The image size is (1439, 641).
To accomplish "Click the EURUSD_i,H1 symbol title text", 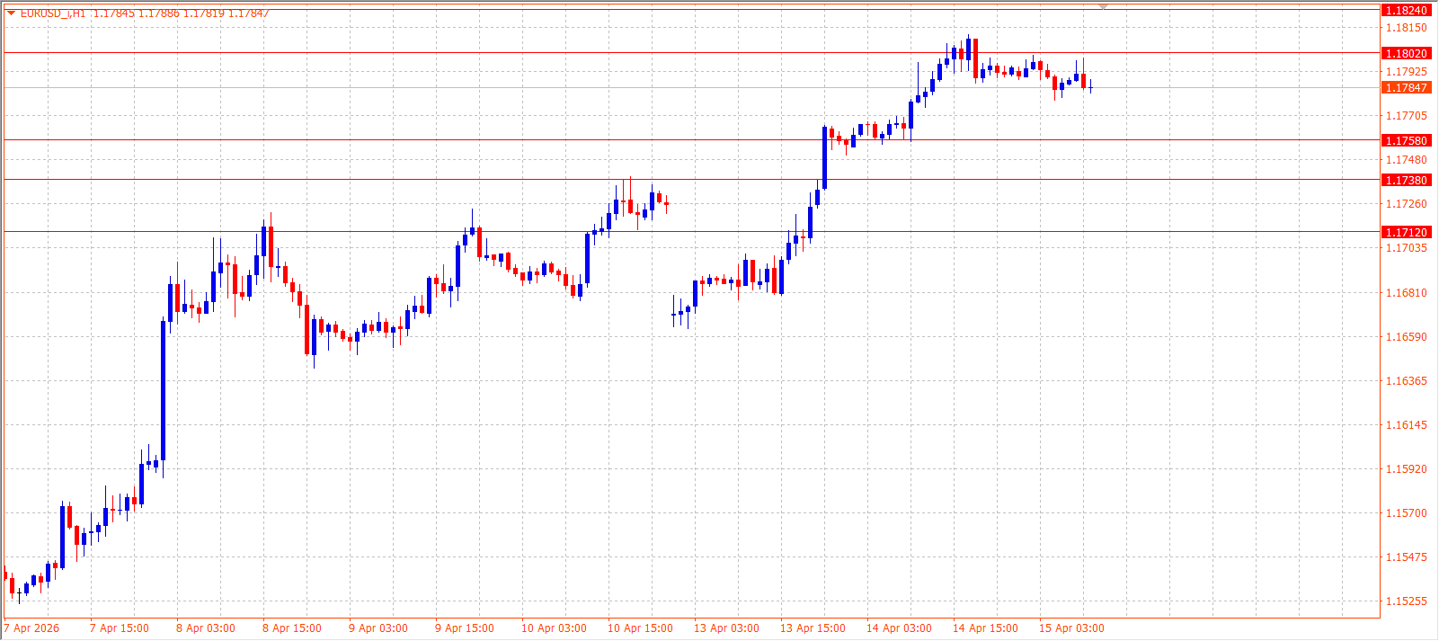I will point(53,13).
